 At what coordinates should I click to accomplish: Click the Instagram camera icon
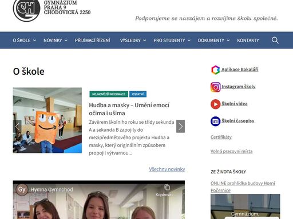[216, 87]
